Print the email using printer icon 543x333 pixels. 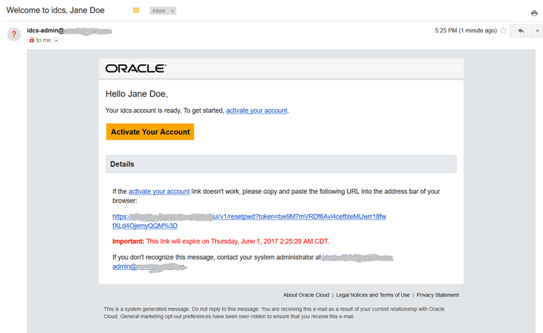coord(534,13)
